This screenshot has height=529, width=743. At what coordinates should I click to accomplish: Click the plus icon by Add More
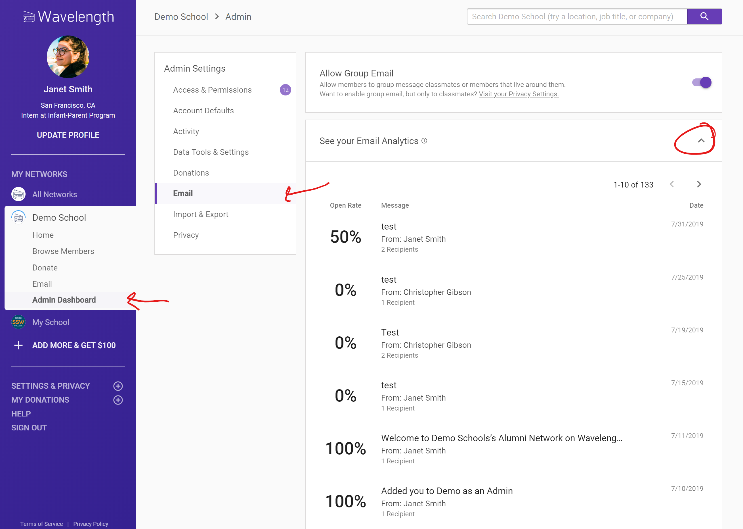pyautogui.click(x=18, y=345)
